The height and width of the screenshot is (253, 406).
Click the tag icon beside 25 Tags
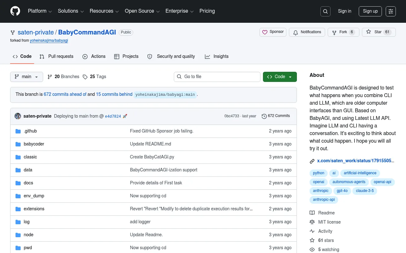[85, 77]
